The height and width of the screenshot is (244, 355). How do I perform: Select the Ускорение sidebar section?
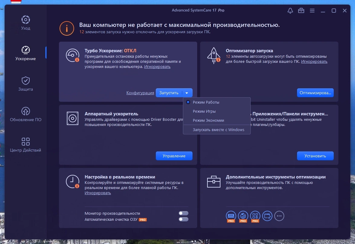click(26, 53)
